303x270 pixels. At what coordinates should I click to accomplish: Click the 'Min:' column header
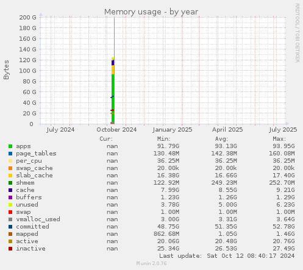[164, 139]
